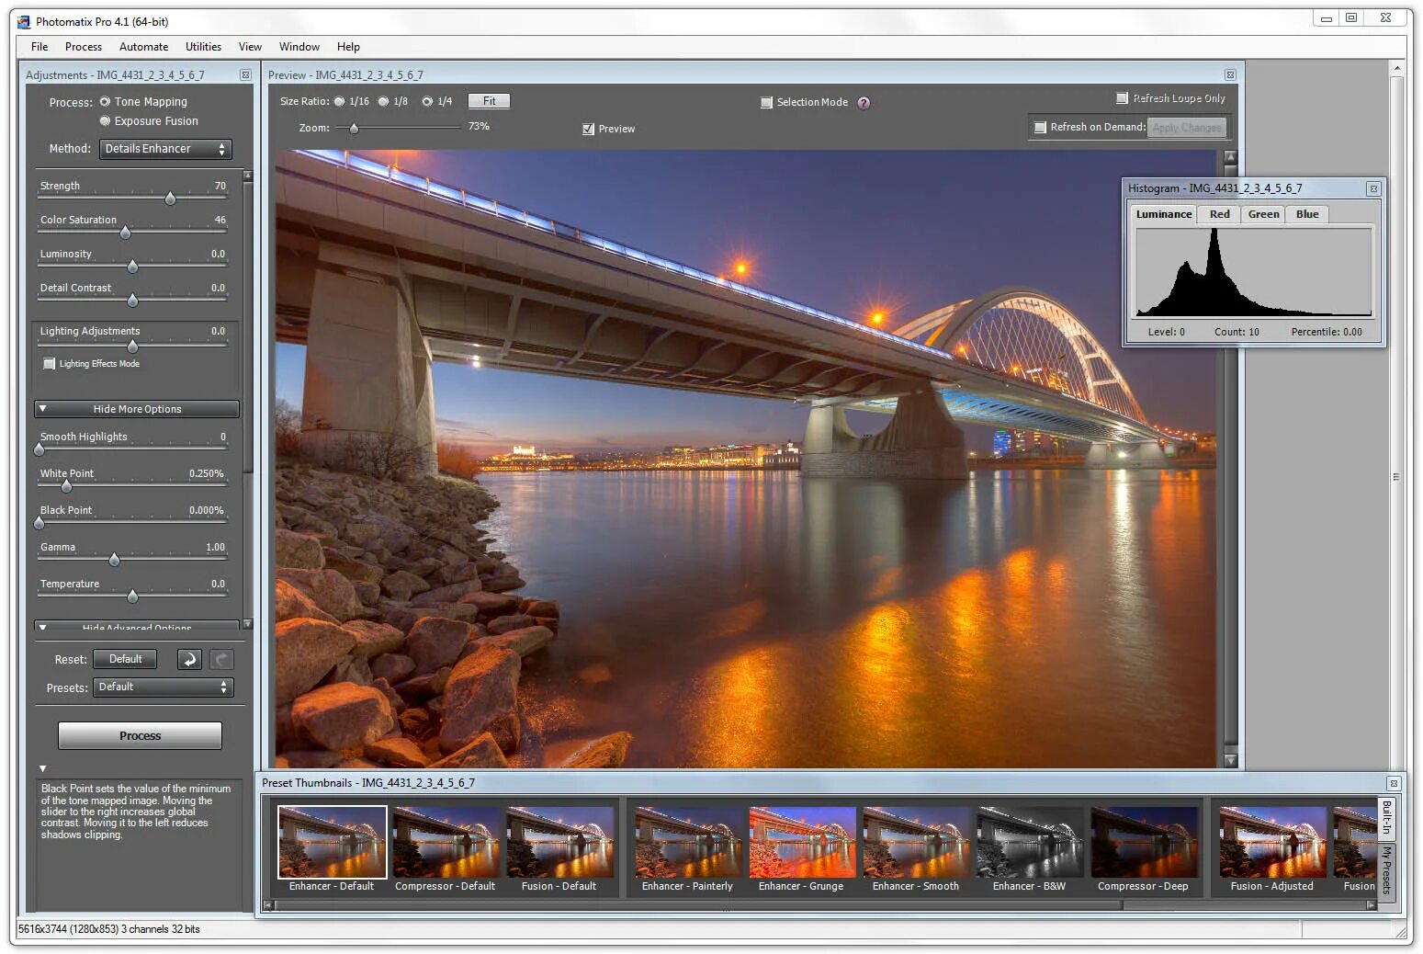Open the Method dropdown Details Enhancer
1423x954 pixels.
[164, 149]
